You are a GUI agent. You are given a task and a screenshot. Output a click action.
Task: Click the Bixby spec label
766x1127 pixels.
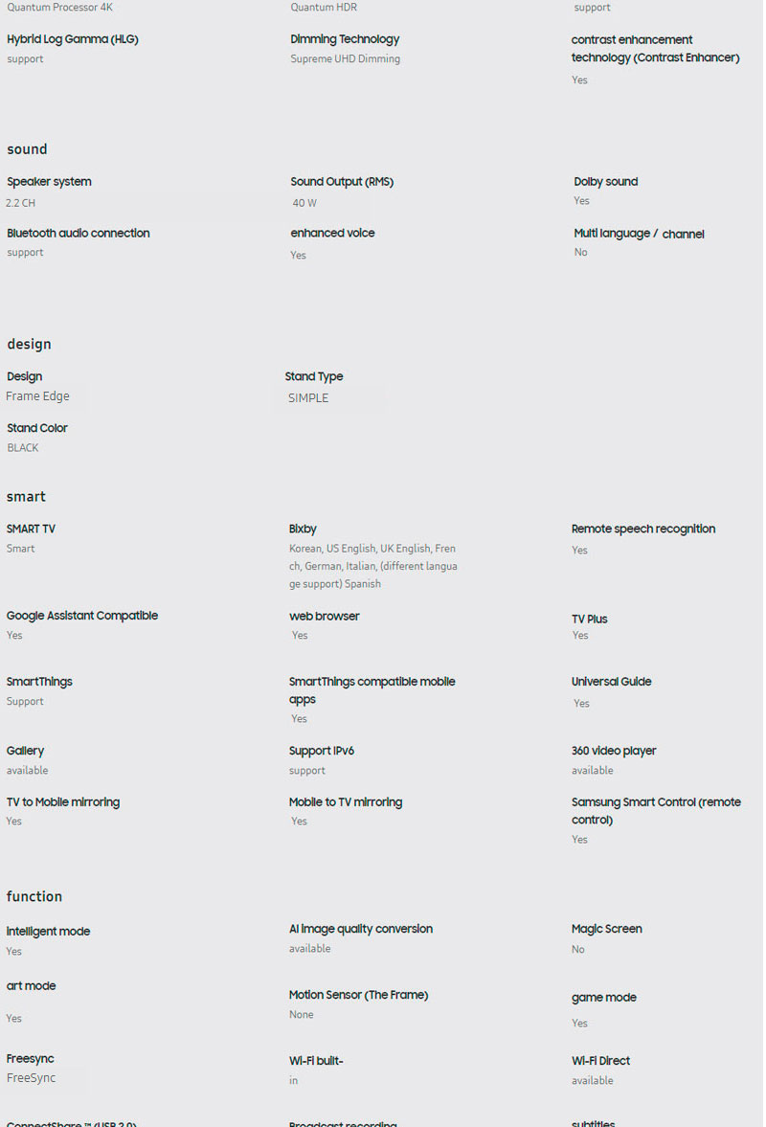tap(303, 530)
